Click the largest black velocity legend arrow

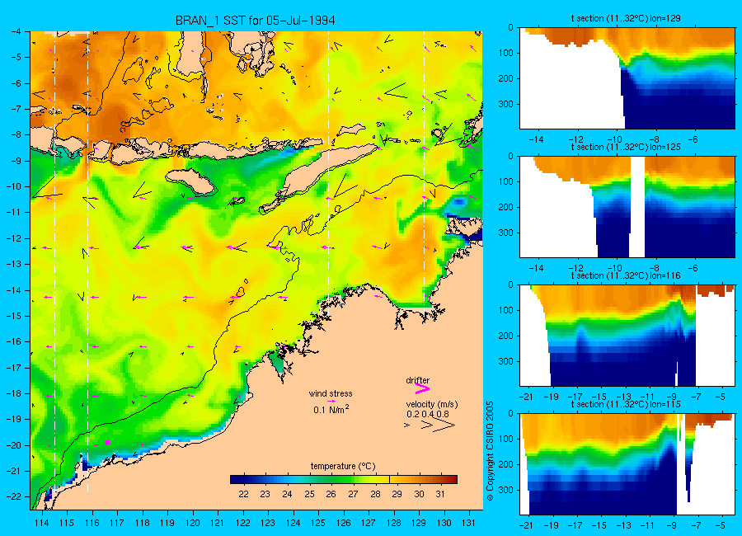[444, 426]
